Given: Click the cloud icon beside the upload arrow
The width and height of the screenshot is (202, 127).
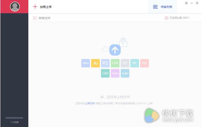Looking at the screenshot, I should pos(105,49).
